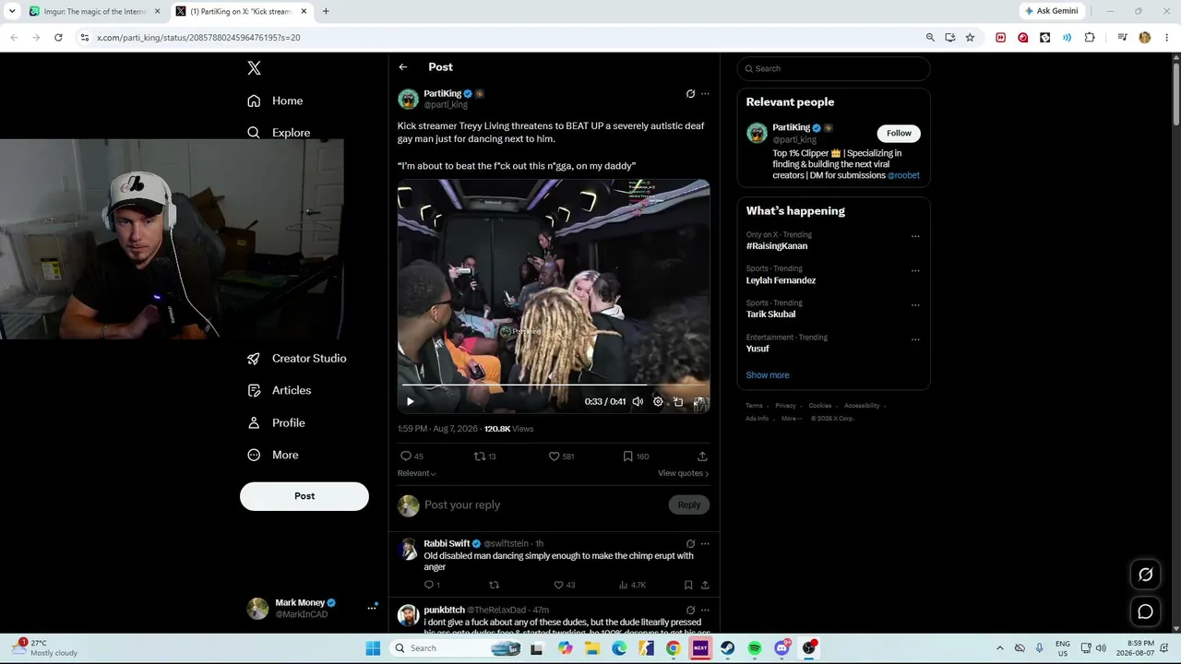1181x664 pixels.
Task: Reply via the comment icon with 45
Action: (412, 456)
